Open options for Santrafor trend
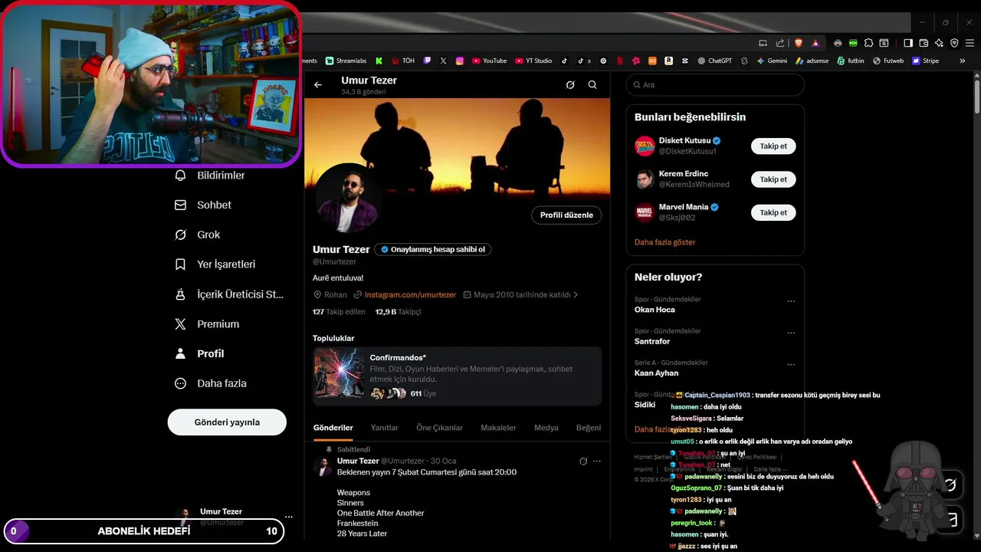 coord(791,333)
